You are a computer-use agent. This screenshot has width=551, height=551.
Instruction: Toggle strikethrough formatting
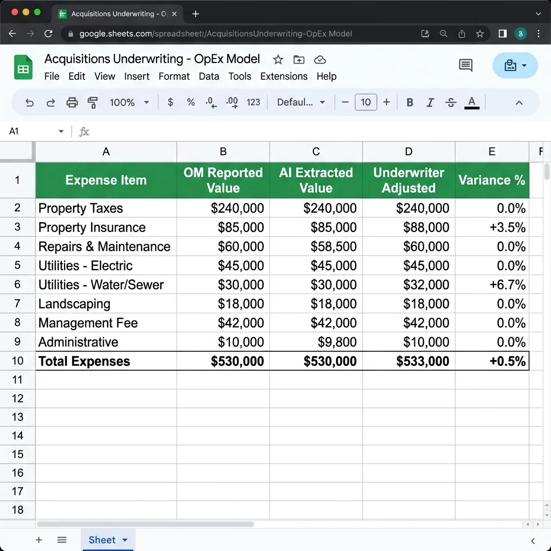451,102
